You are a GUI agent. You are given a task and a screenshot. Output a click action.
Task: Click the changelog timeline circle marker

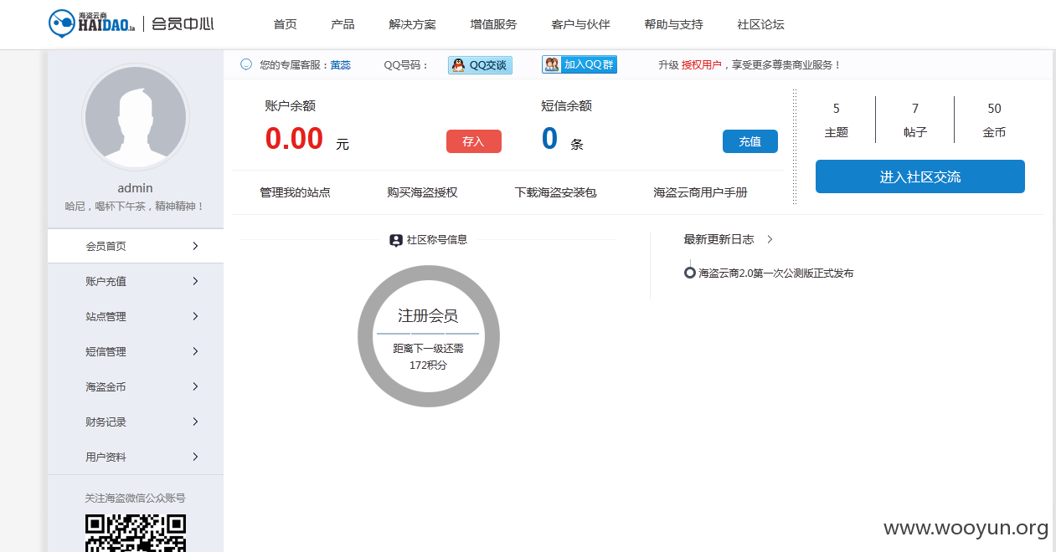point(689,273)
